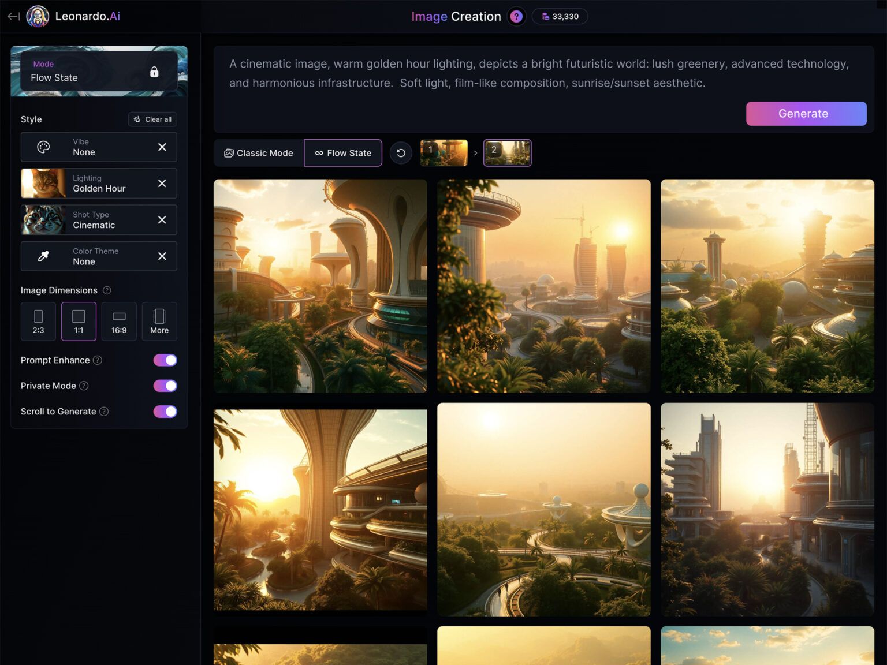Viewport: 887px width, 665px height.
Task: Click the chevron between history thumbnails
Action: [x=475, y=153]
